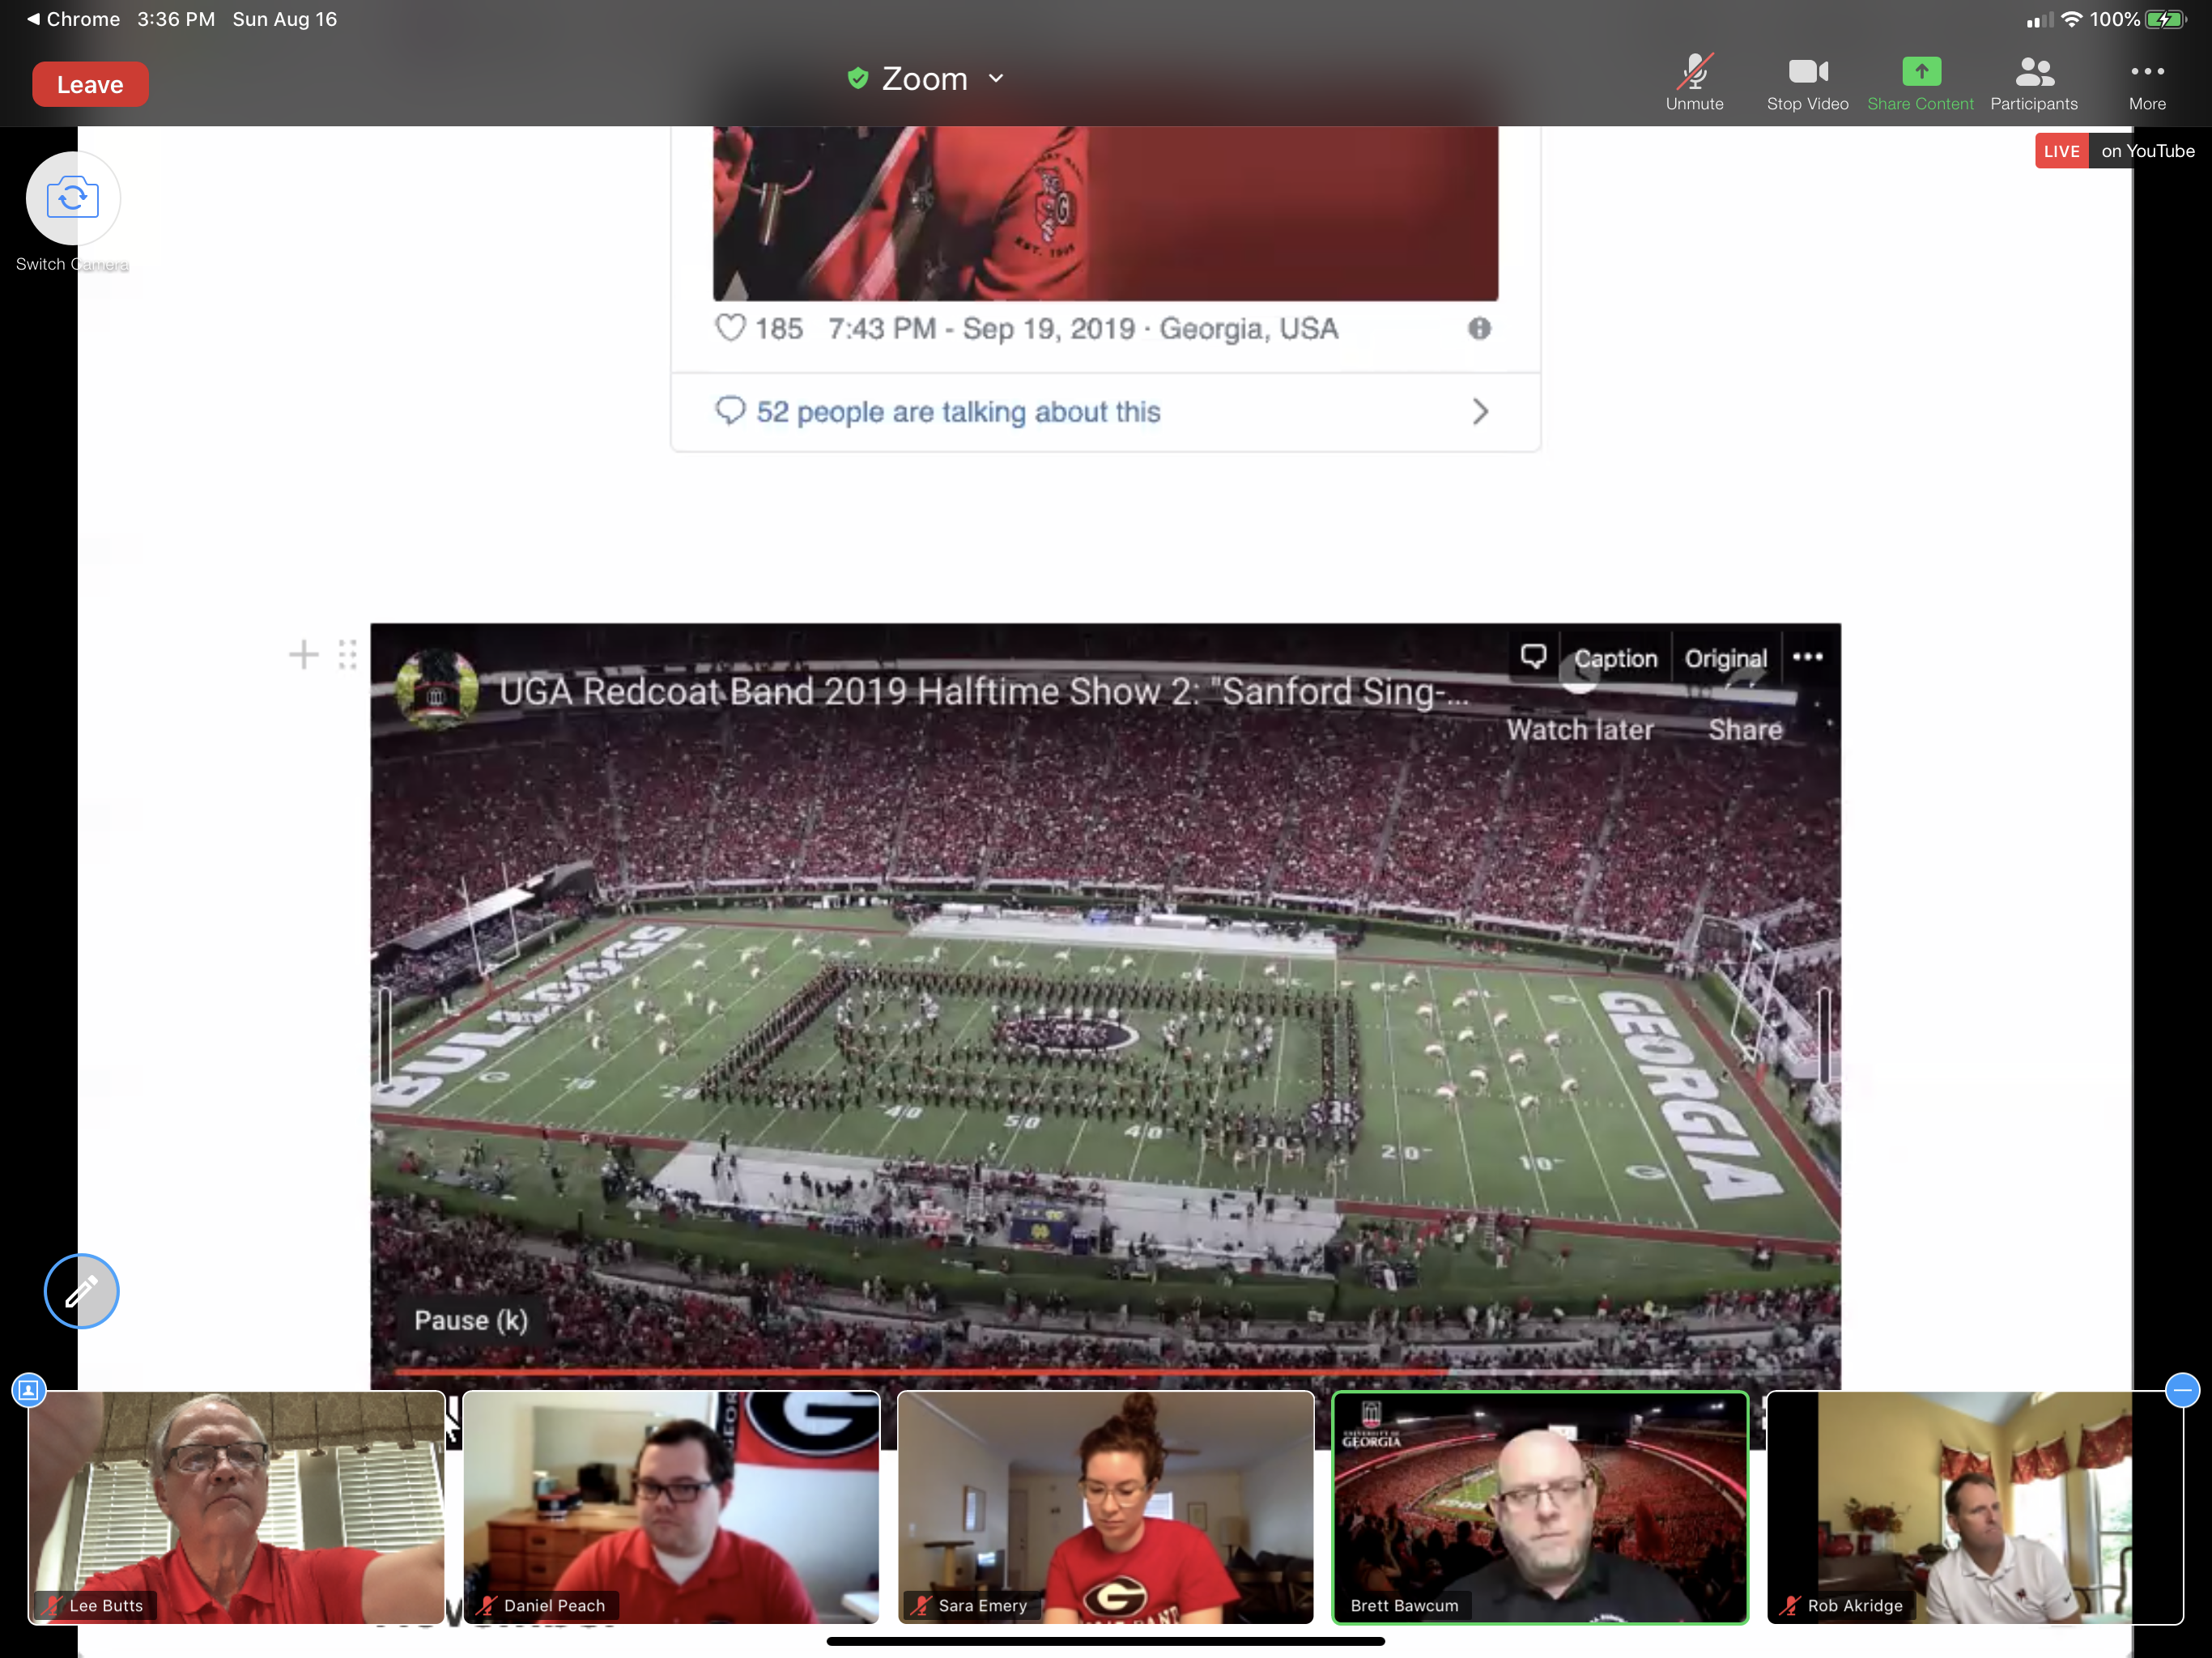This screenshot has width=2212, height=1658.
Task: Grab the six-dot block drag handle
Action: point(347,655)
